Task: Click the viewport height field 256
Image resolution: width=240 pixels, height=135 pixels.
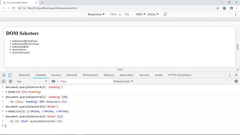Action: [x=127, y=14]
